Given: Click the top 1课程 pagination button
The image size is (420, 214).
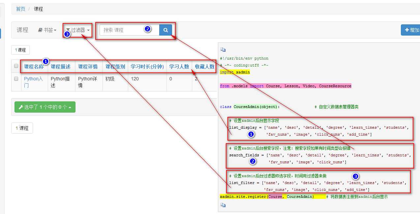Looking at the screenshot, I should (x=20, y=50).
